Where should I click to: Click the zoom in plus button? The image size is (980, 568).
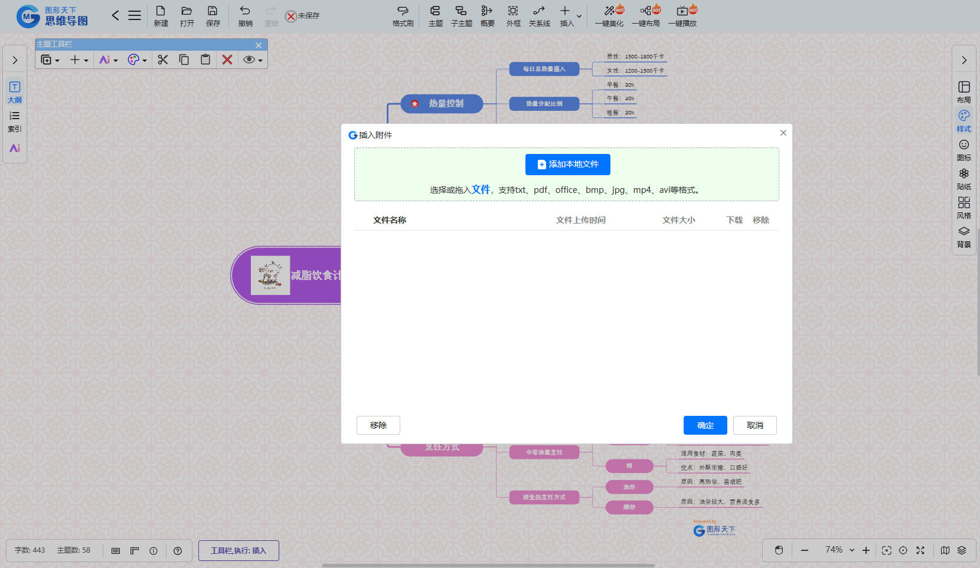[x=866, y=550]
